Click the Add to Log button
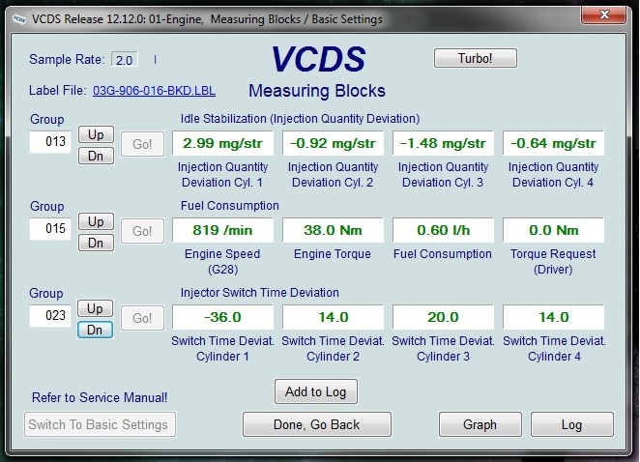640x462 pixels. pyautogui.click(x=316, y=391)
